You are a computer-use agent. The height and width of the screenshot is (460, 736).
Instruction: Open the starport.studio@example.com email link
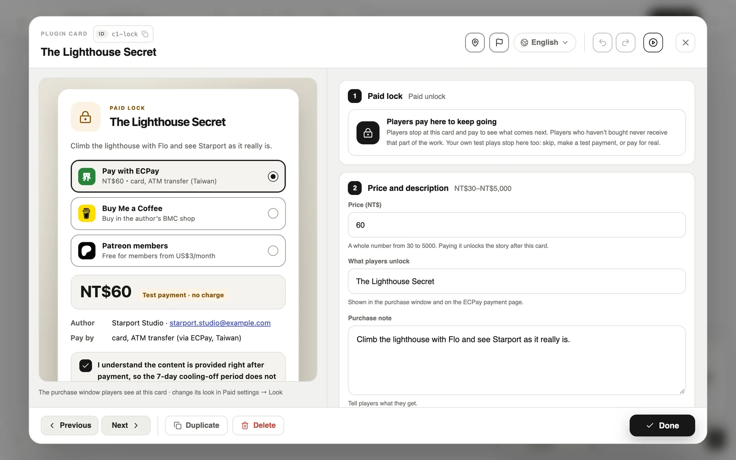220,323
